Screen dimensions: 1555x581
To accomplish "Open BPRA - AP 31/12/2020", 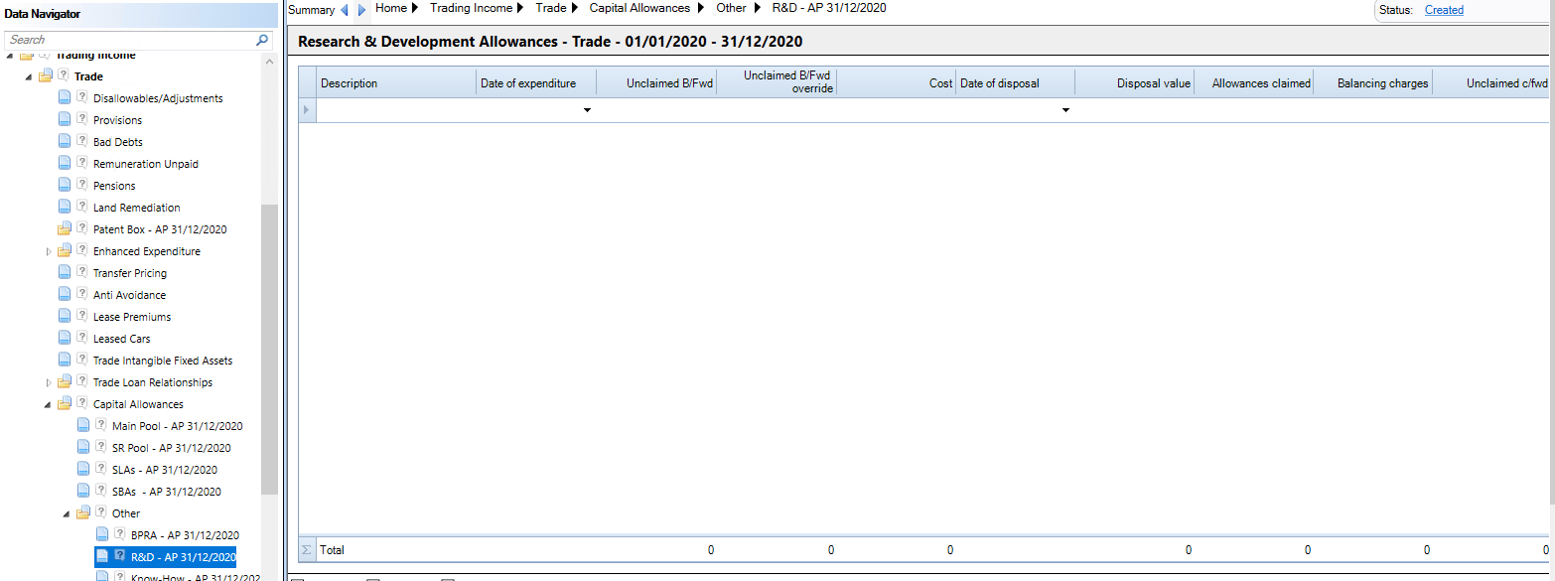I will [185, 535].
